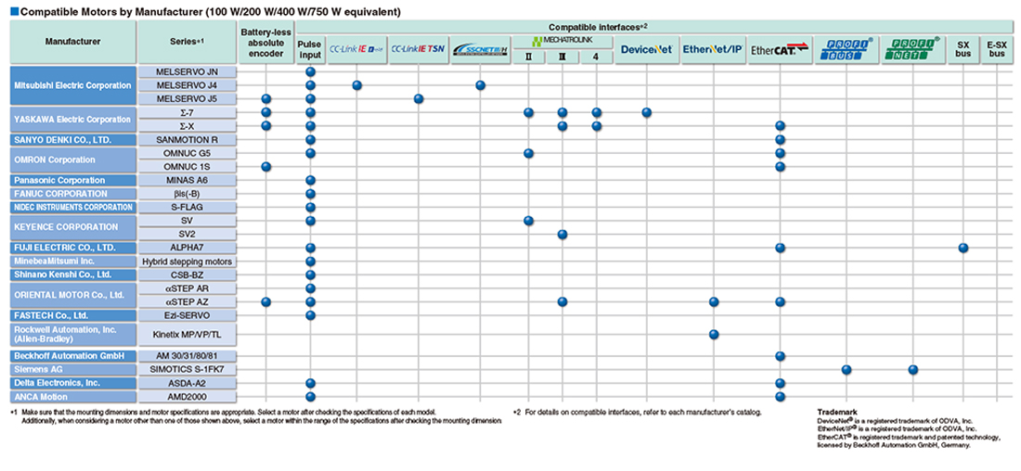Image resolution: width=1021 pixels, height=471 pixels.
Task: Click Beckhoff Automation GmbH cell
Action: (x=73, y=356)
